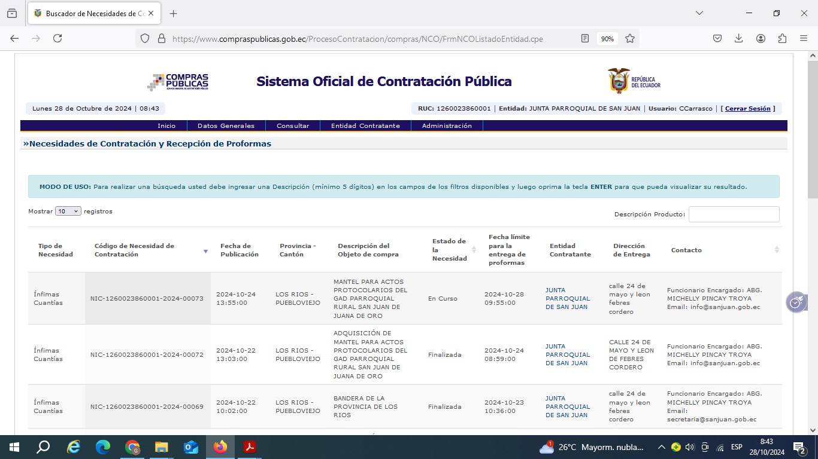Open the Entidad Contratante menu

(365, 126)
